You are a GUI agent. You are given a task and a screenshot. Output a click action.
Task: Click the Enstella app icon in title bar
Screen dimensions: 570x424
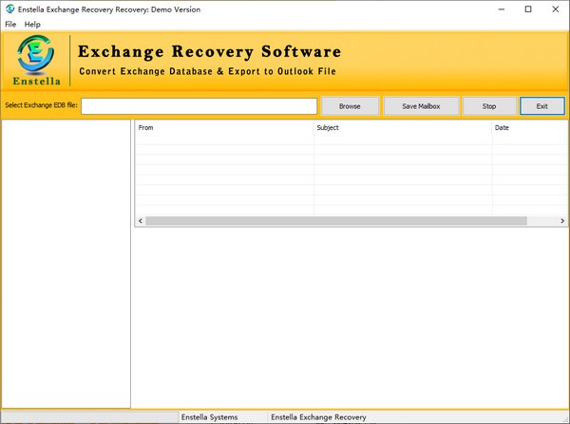[9, 9]
